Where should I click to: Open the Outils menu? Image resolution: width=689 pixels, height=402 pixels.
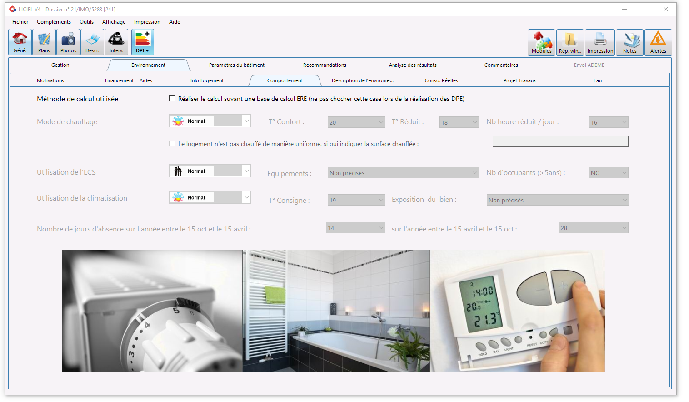[x=86, y=22]
